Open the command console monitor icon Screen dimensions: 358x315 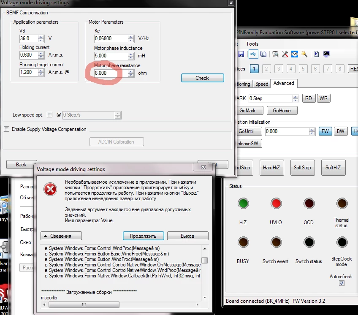(x=326, y=54)
